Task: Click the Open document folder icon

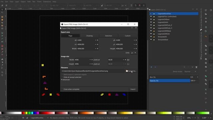Action: 206,14
